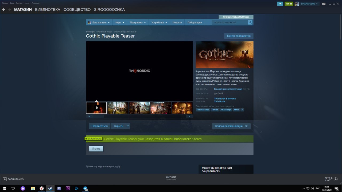Open Premiere Pro from taskbar
The height and width of the screenshot is (192, 342).
click(68, 188)
